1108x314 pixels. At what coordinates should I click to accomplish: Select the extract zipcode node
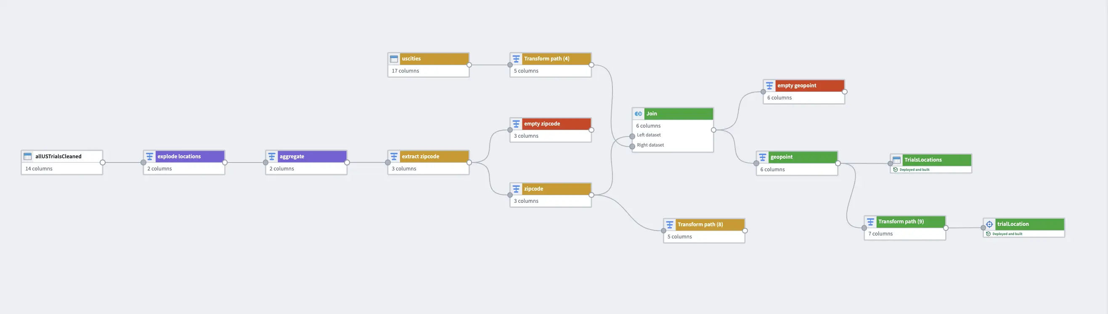(x=428, y=162)
